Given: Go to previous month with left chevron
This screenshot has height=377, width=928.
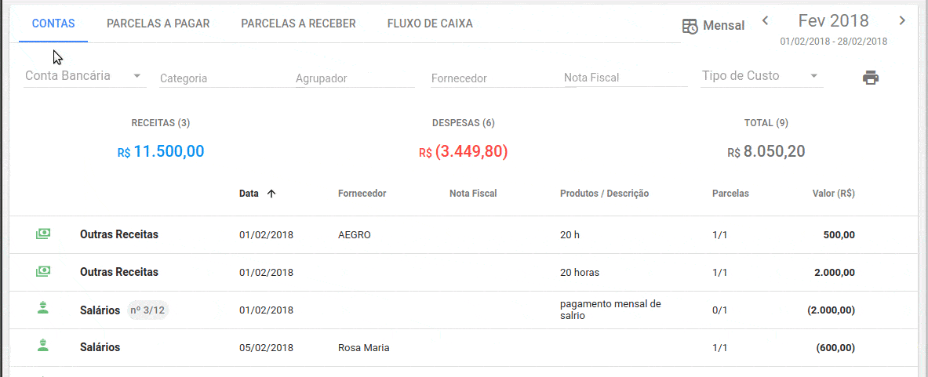Looking at the screenshot, I should (766, 20).
